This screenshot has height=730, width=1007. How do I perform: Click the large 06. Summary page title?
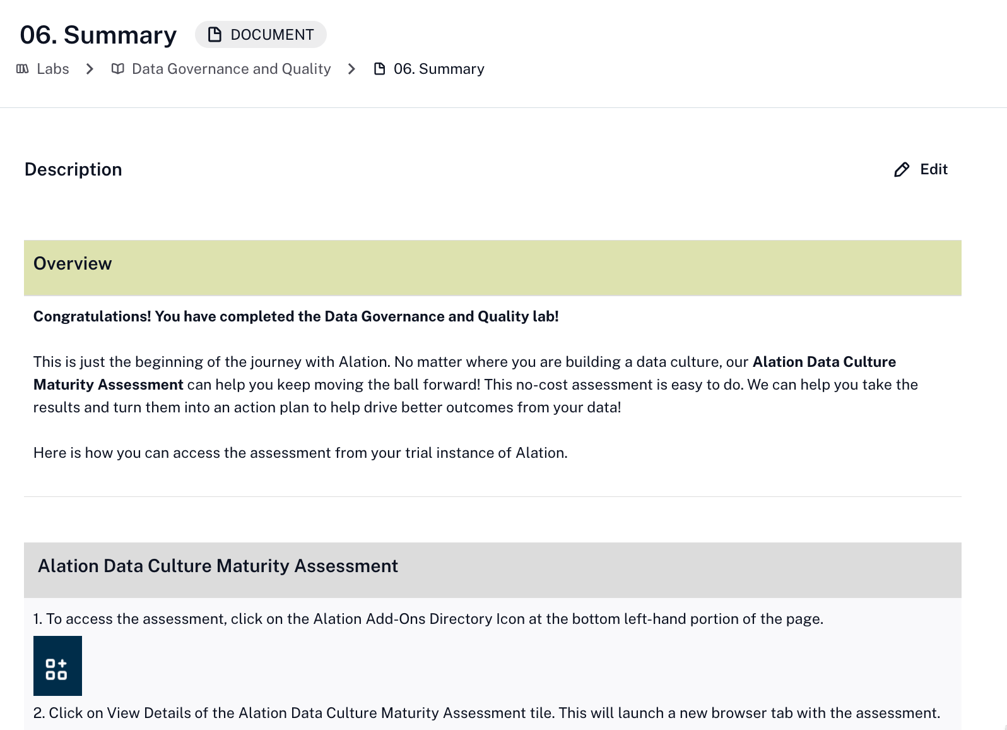[x=98, y=35]
